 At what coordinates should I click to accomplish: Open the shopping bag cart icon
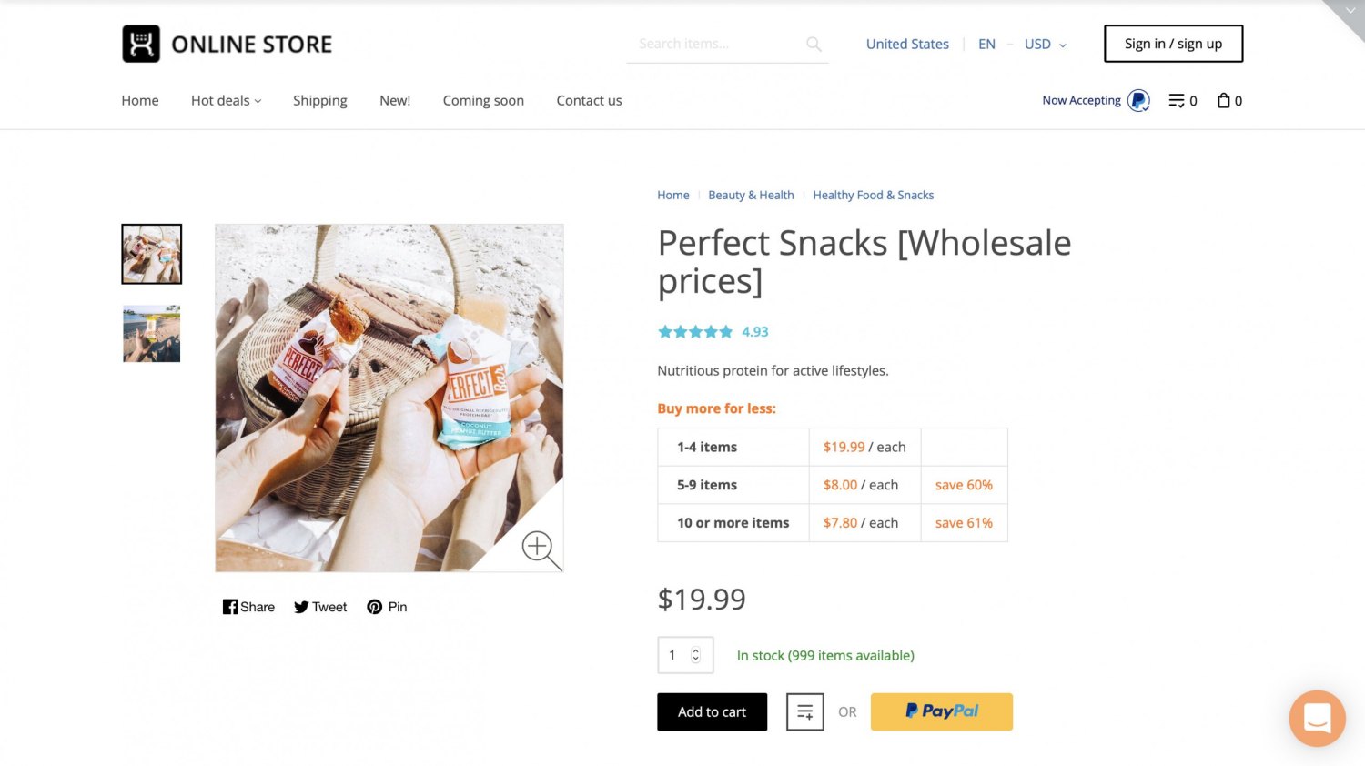tap(1223, 100)
